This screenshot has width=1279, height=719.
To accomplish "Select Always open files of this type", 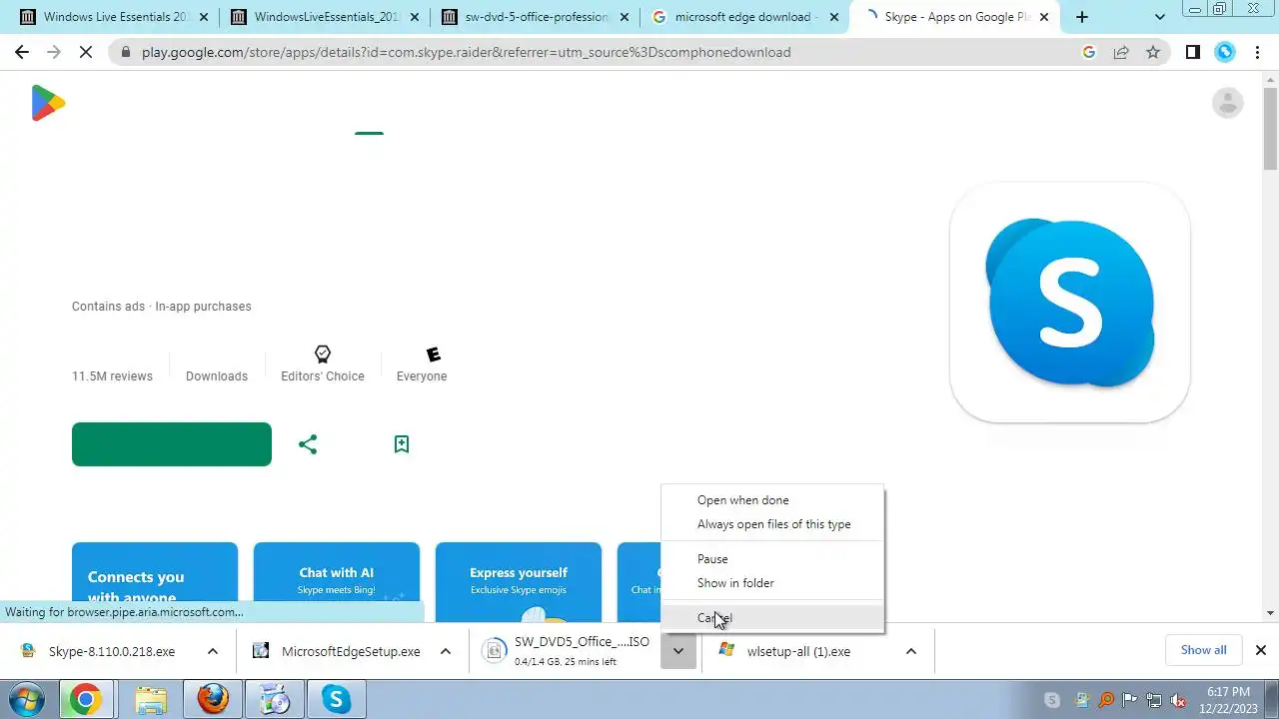I will 772,524.
